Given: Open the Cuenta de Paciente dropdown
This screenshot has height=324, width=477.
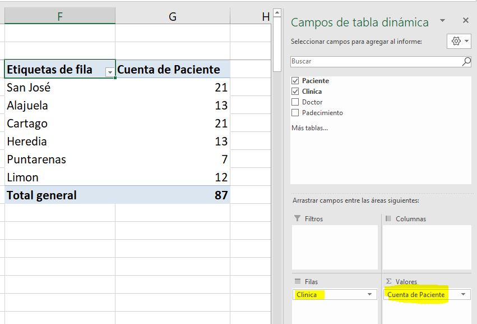Looking at the screenshot, I should click(463, 294).
